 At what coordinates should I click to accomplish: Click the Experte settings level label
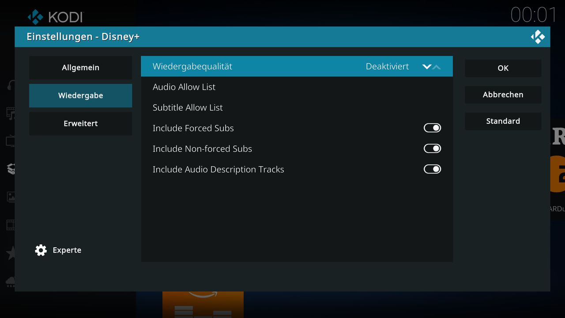(67, 250)
